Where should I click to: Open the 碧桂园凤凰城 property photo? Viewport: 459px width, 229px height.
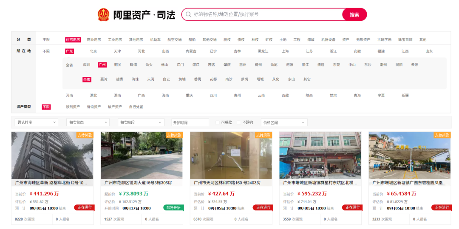tap(410, 155)
